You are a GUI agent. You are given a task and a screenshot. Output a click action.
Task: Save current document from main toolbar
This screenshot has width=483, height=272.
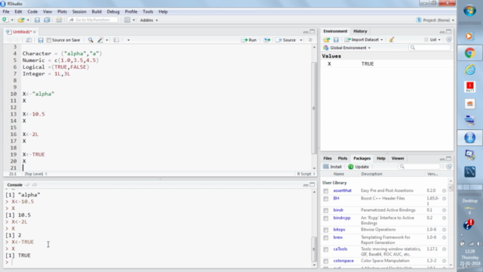[37, 20]
